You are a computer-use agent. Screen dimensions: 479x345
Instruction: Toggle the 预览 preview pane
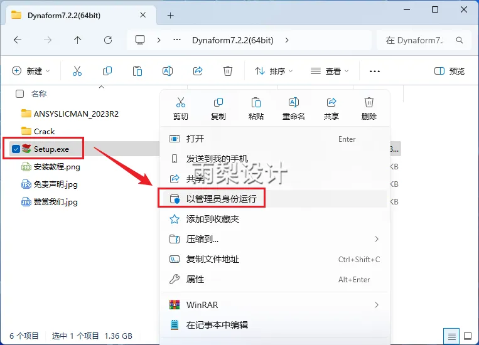point(449,71)
